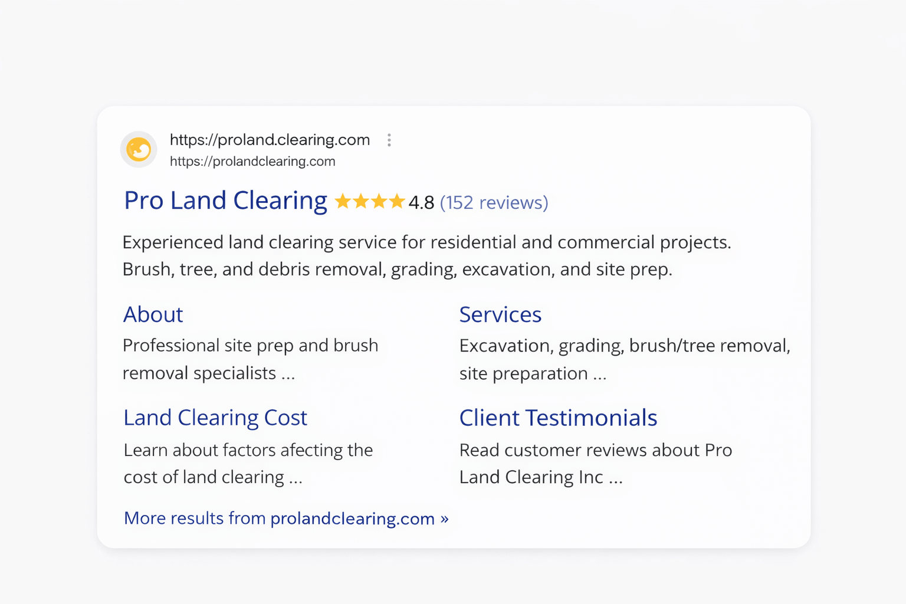This screenshot has width=906, height=604.
Task: Click the double-arrow chevron after prolandclearing.com
Action: (445, 518)
